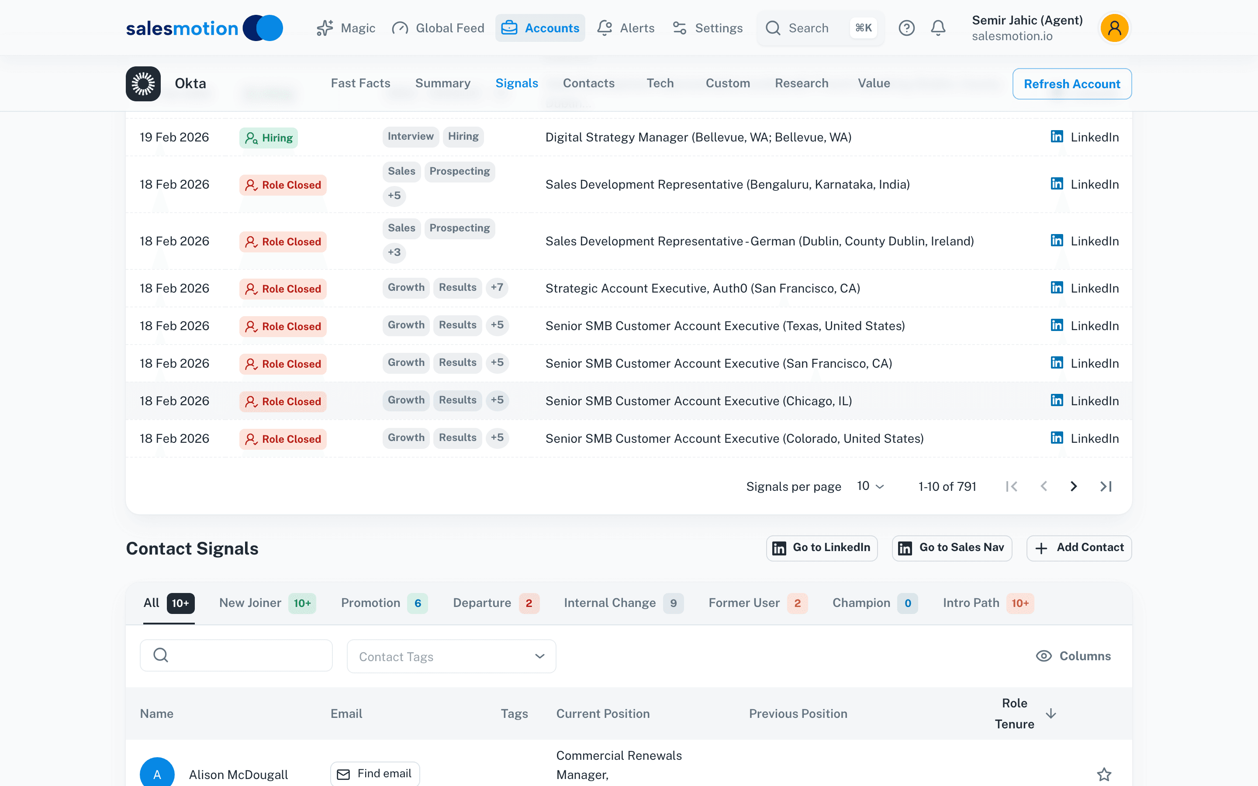The height and width of the screenshot is (786, 1258).
Task: Open the Value tab
Action: (874, 83)
